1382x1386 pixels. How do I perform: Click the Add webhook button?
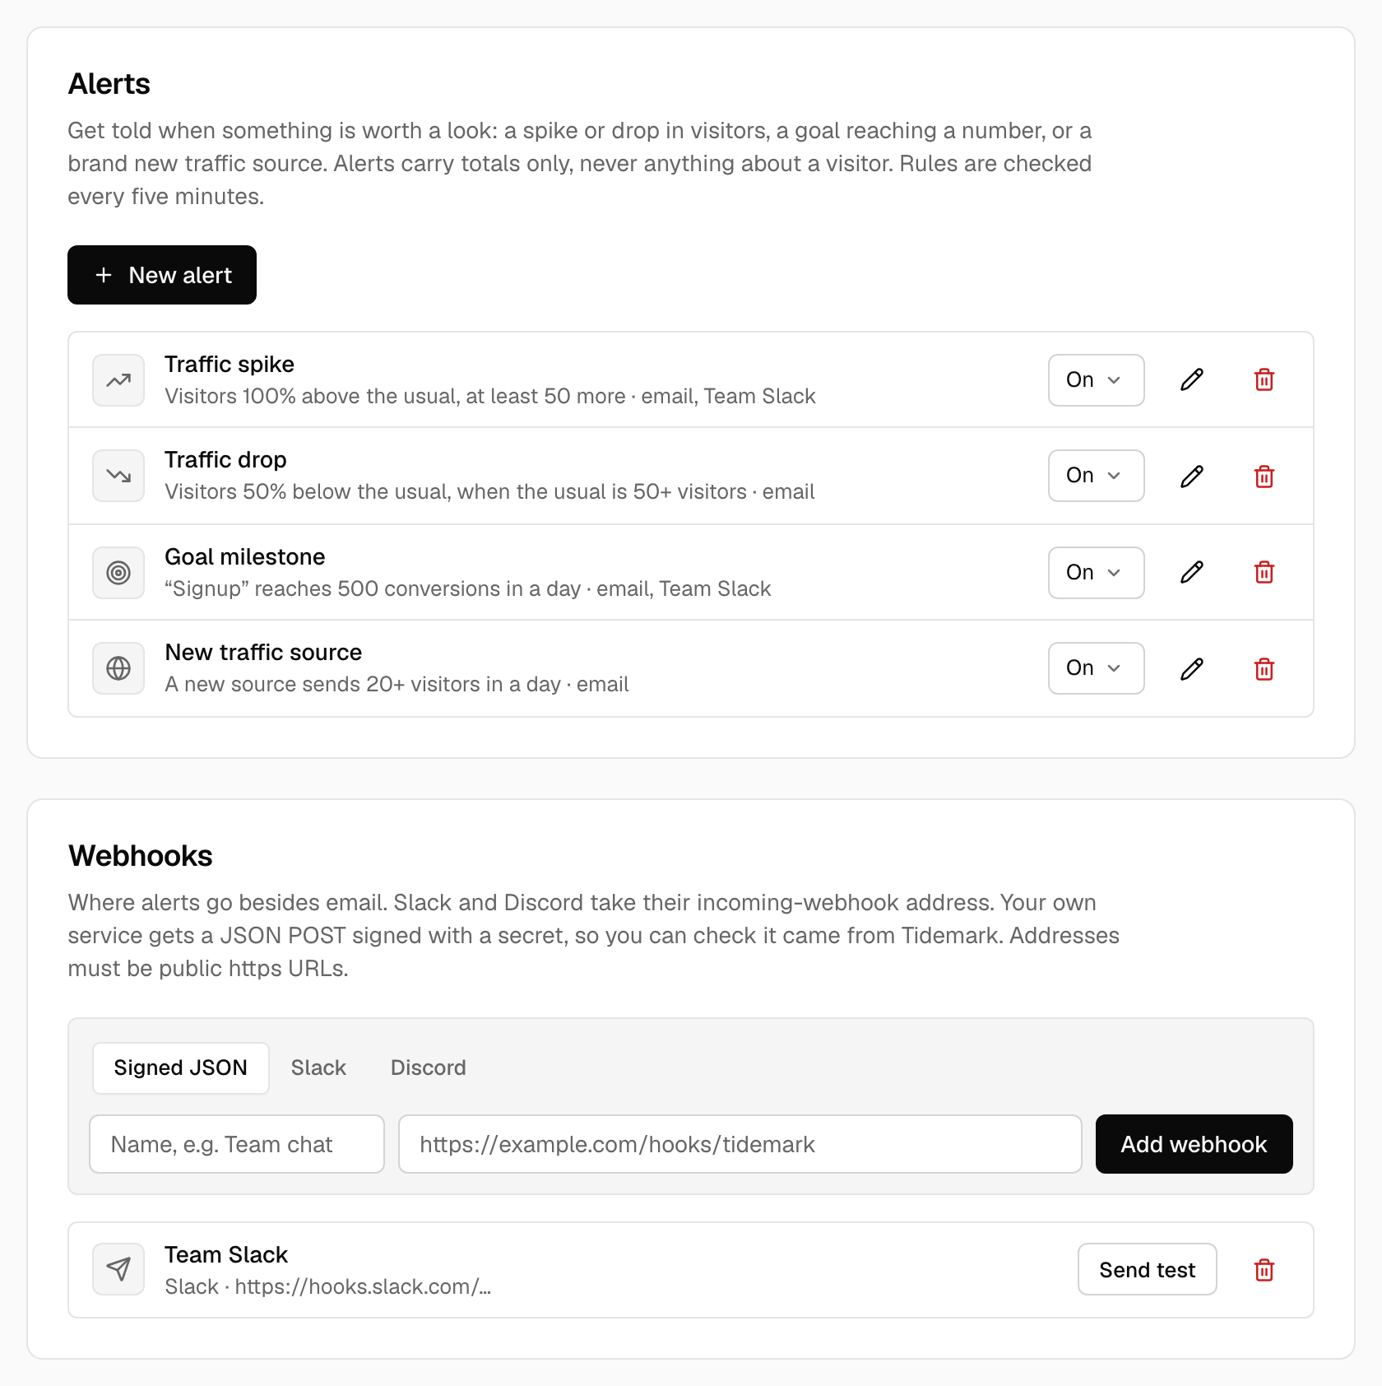[1194, 1144]
